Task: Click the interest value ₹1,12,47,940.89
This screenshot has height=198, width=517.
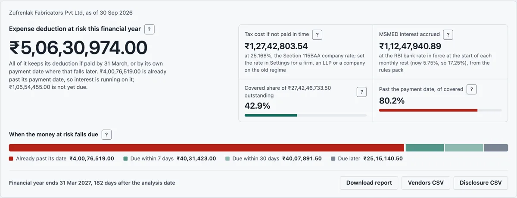Action: (x=410, y=46)
